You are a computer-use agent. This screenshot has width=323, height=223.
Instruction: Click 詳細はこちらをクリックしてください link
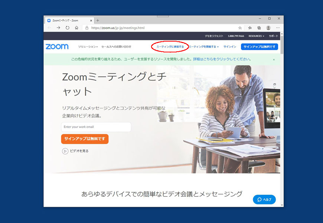[x=222, y=59]
